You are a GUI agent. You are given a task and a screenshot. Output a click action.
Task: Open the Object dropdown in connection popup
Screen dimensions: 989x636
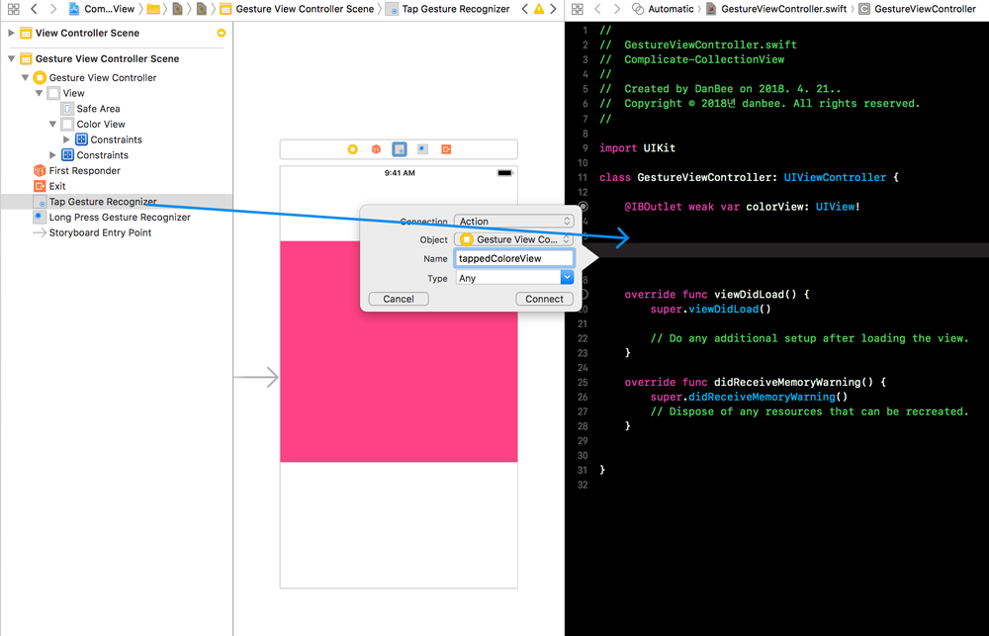(x=513, y=239)
